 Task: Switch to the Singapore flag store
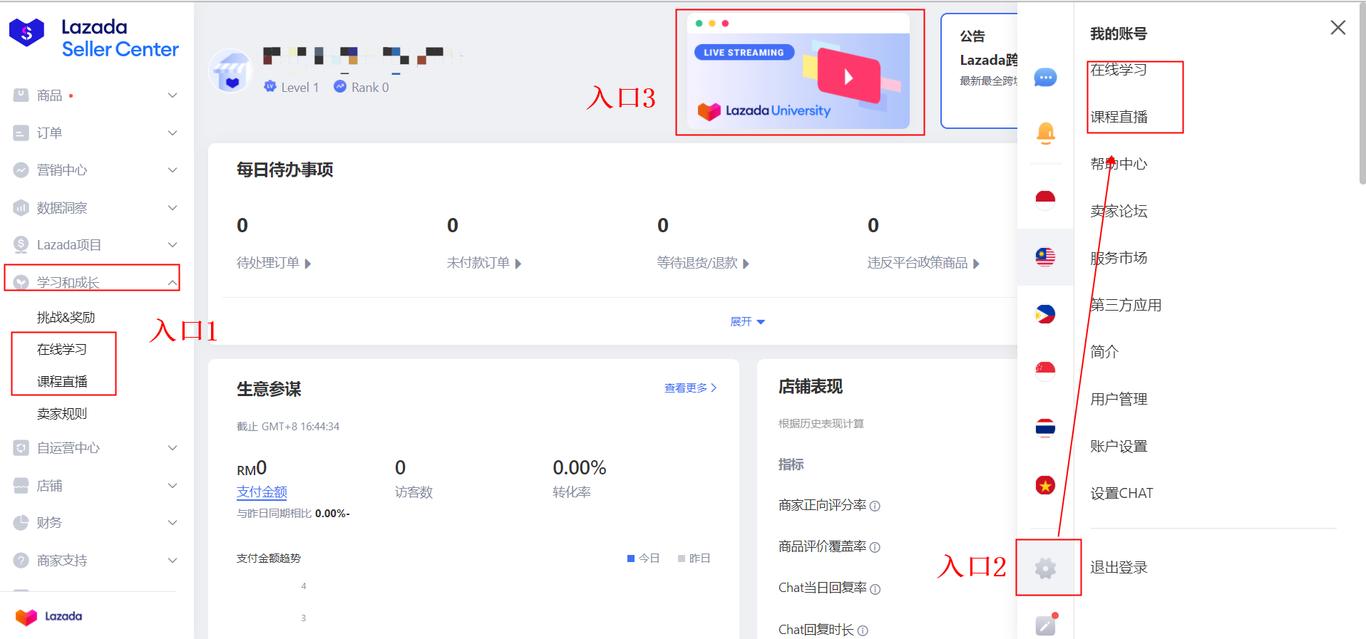click(1045, 370)
